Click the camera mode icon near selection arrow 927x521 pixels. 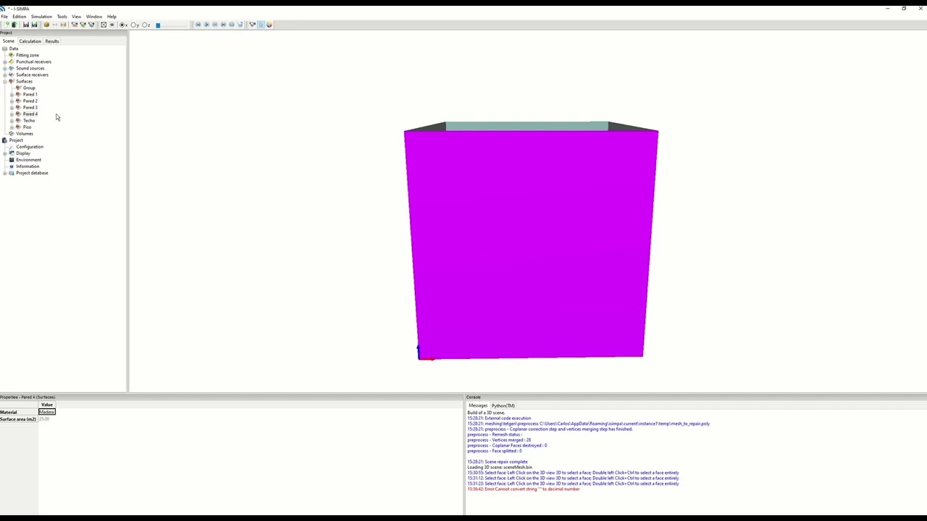pyautogui.click(x=253, y=25)
